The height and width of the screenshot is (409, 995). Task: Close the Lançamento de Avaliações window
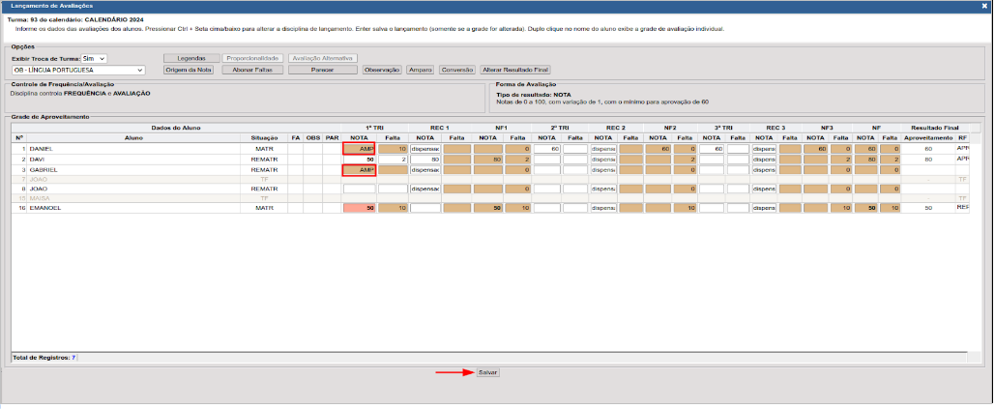click(x=984, y=6)
